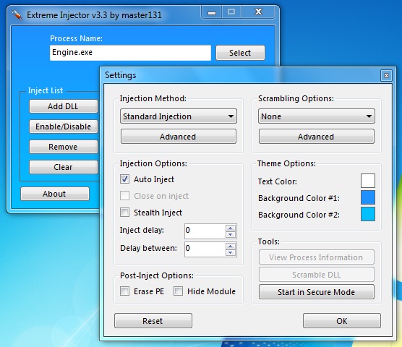Click the Clear button in Inject List
The image size is (402, 347).
[x=64, y=167]
